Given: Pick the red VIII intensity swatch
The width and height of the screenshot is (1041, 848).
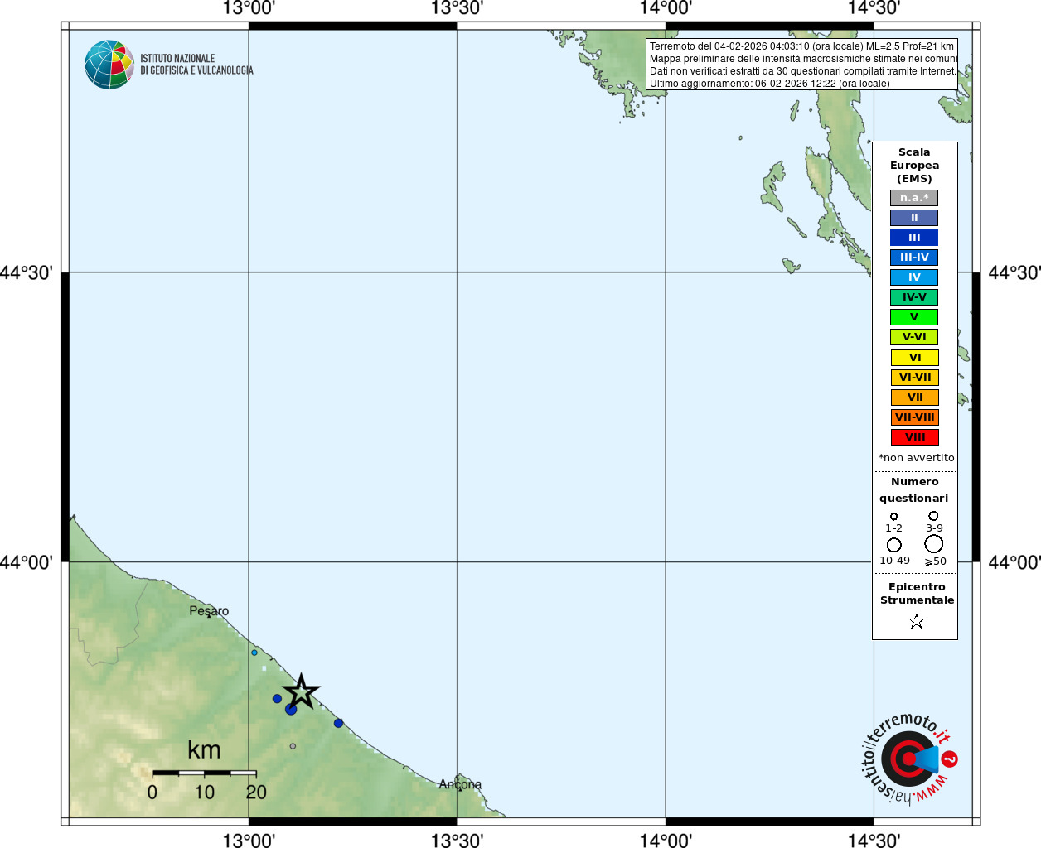Looking at the screenshot, I should click(x=914, y=437).
